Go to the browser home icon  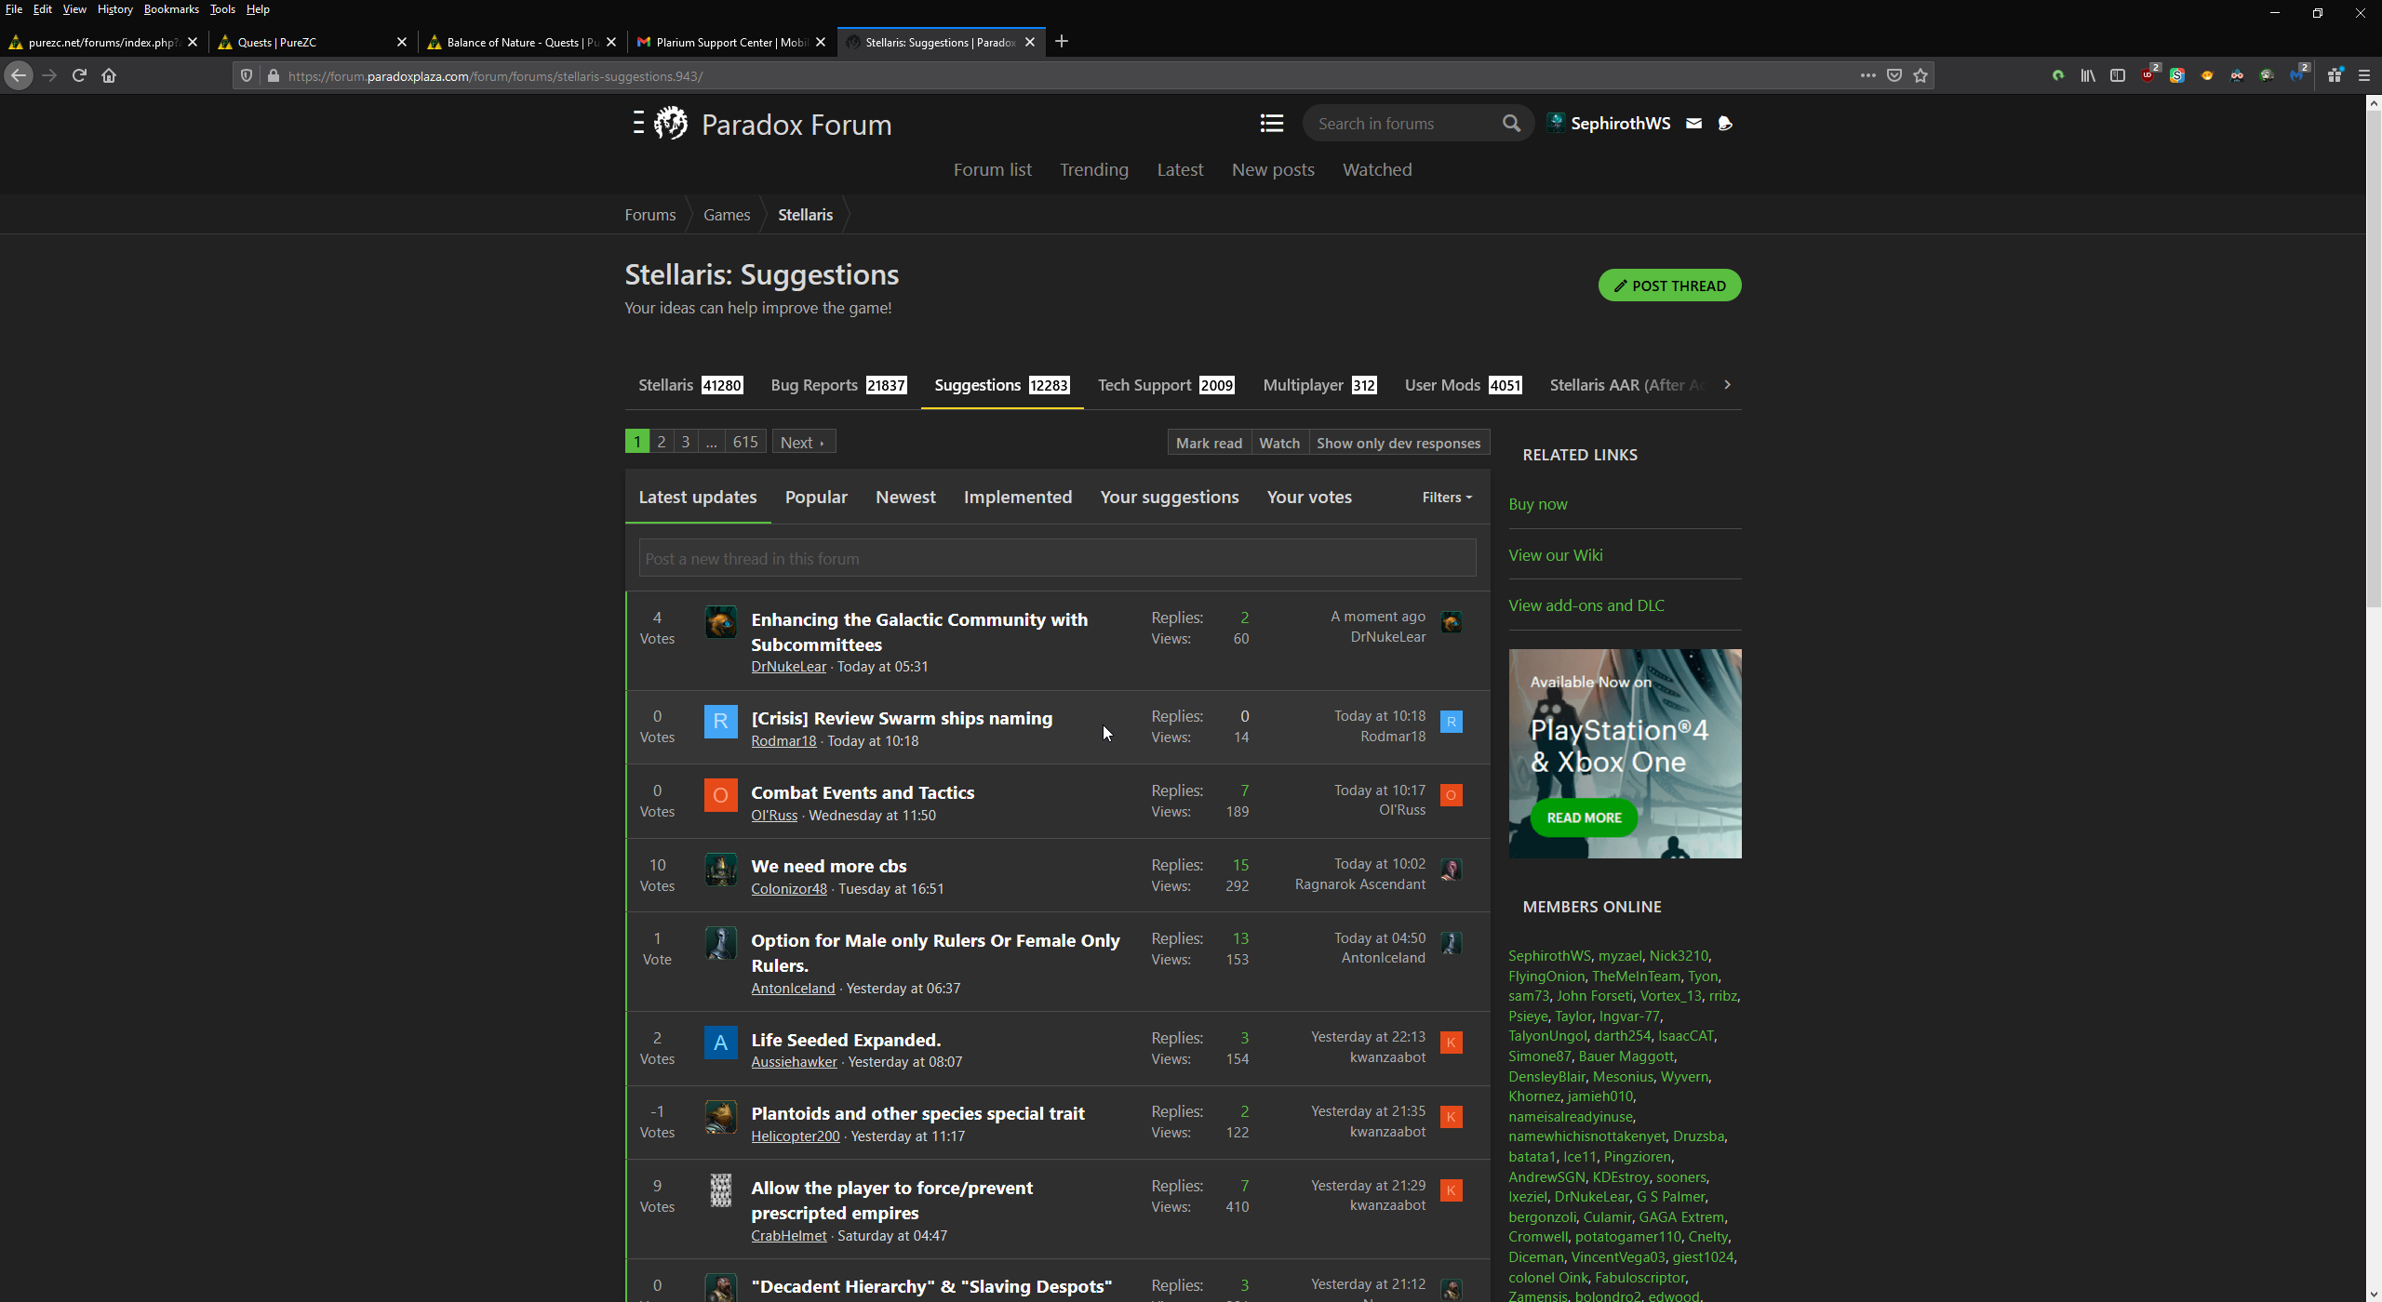click(109, 76)
